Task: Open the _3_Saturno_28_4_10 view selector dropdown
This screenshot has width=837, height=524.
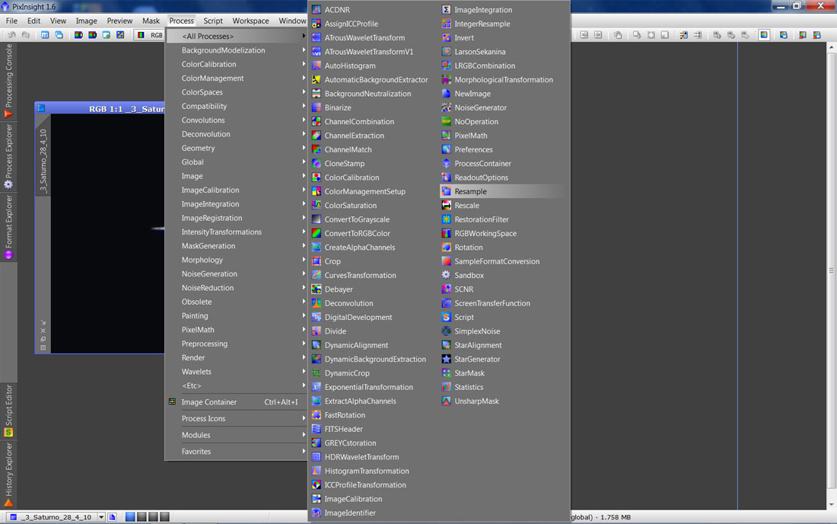Action: pyautogui.click(x=101, y=517)
